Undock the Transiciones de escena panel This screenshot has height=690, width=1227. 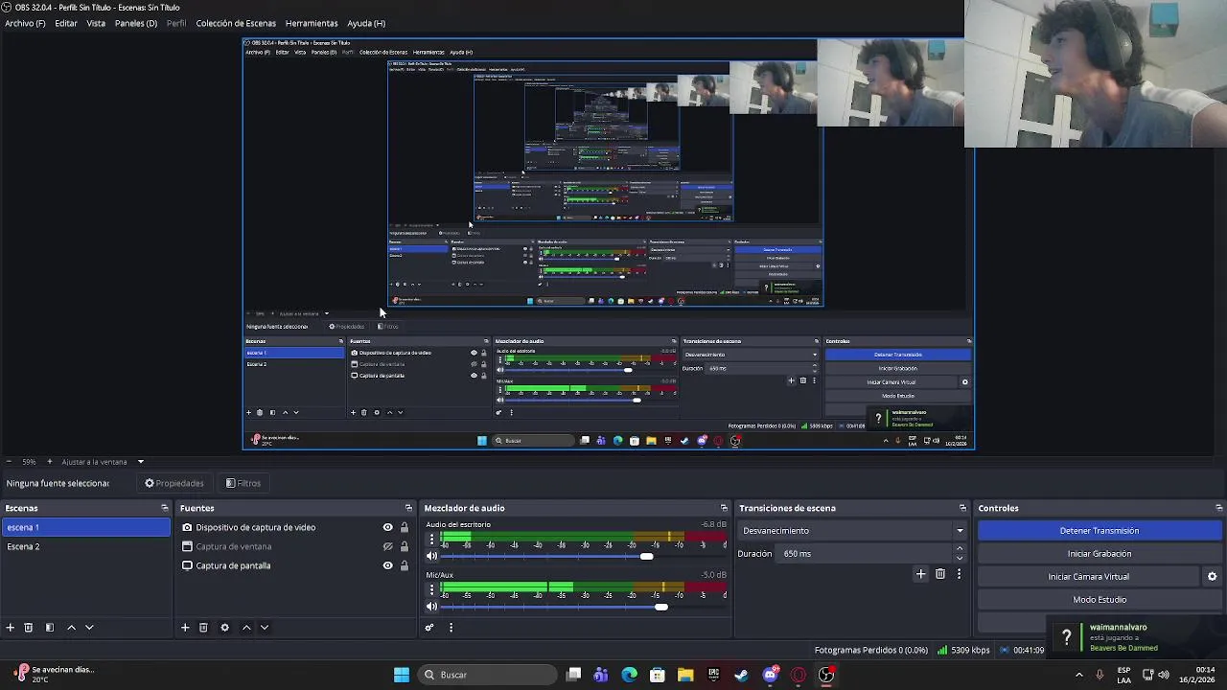coord(962,508)
